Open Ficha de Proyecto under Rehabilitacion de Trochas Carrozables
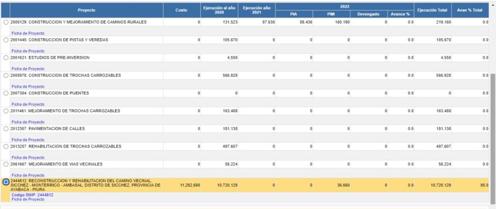Screen dimensions: 496x209 [28, 157]
